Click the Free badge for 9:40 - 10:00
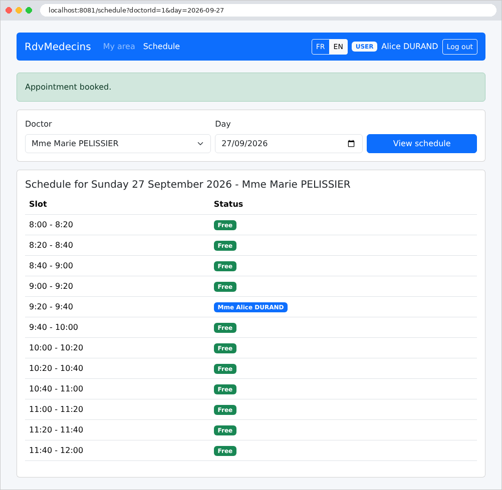The image size is (502, 490). point(225,328)
